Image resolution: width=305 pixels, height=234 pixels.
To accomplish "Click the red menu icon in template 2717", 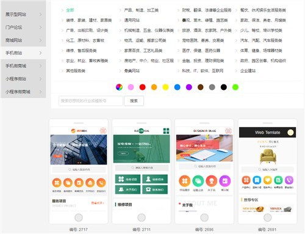I will point(103,131).
